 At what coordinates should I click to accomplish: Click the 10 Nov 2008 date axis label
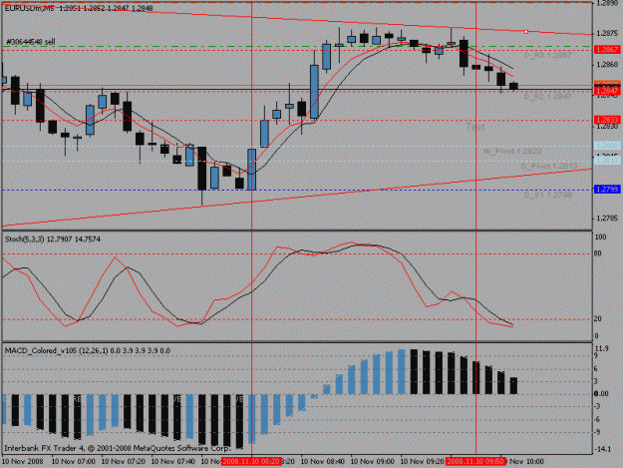22,462
